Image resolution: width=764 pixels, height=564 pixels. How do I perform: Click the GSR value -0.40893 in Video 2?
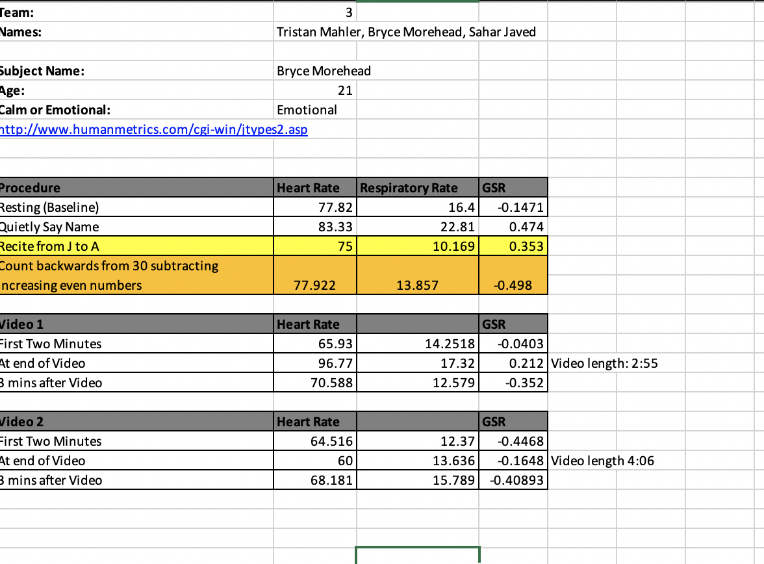pyautogui.click(x=513, y=480)
